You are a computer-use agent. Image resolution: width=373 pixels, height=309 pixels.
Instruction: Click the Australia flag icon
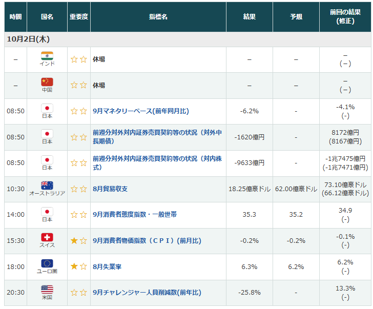tap(47, 186)
